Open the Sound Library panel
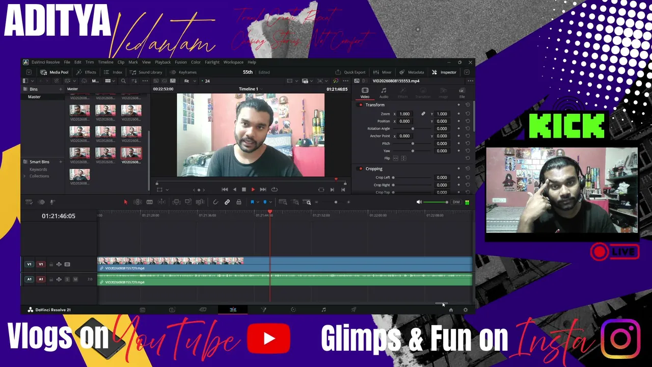Screen dimensions: 652x367 pos(146,72)
